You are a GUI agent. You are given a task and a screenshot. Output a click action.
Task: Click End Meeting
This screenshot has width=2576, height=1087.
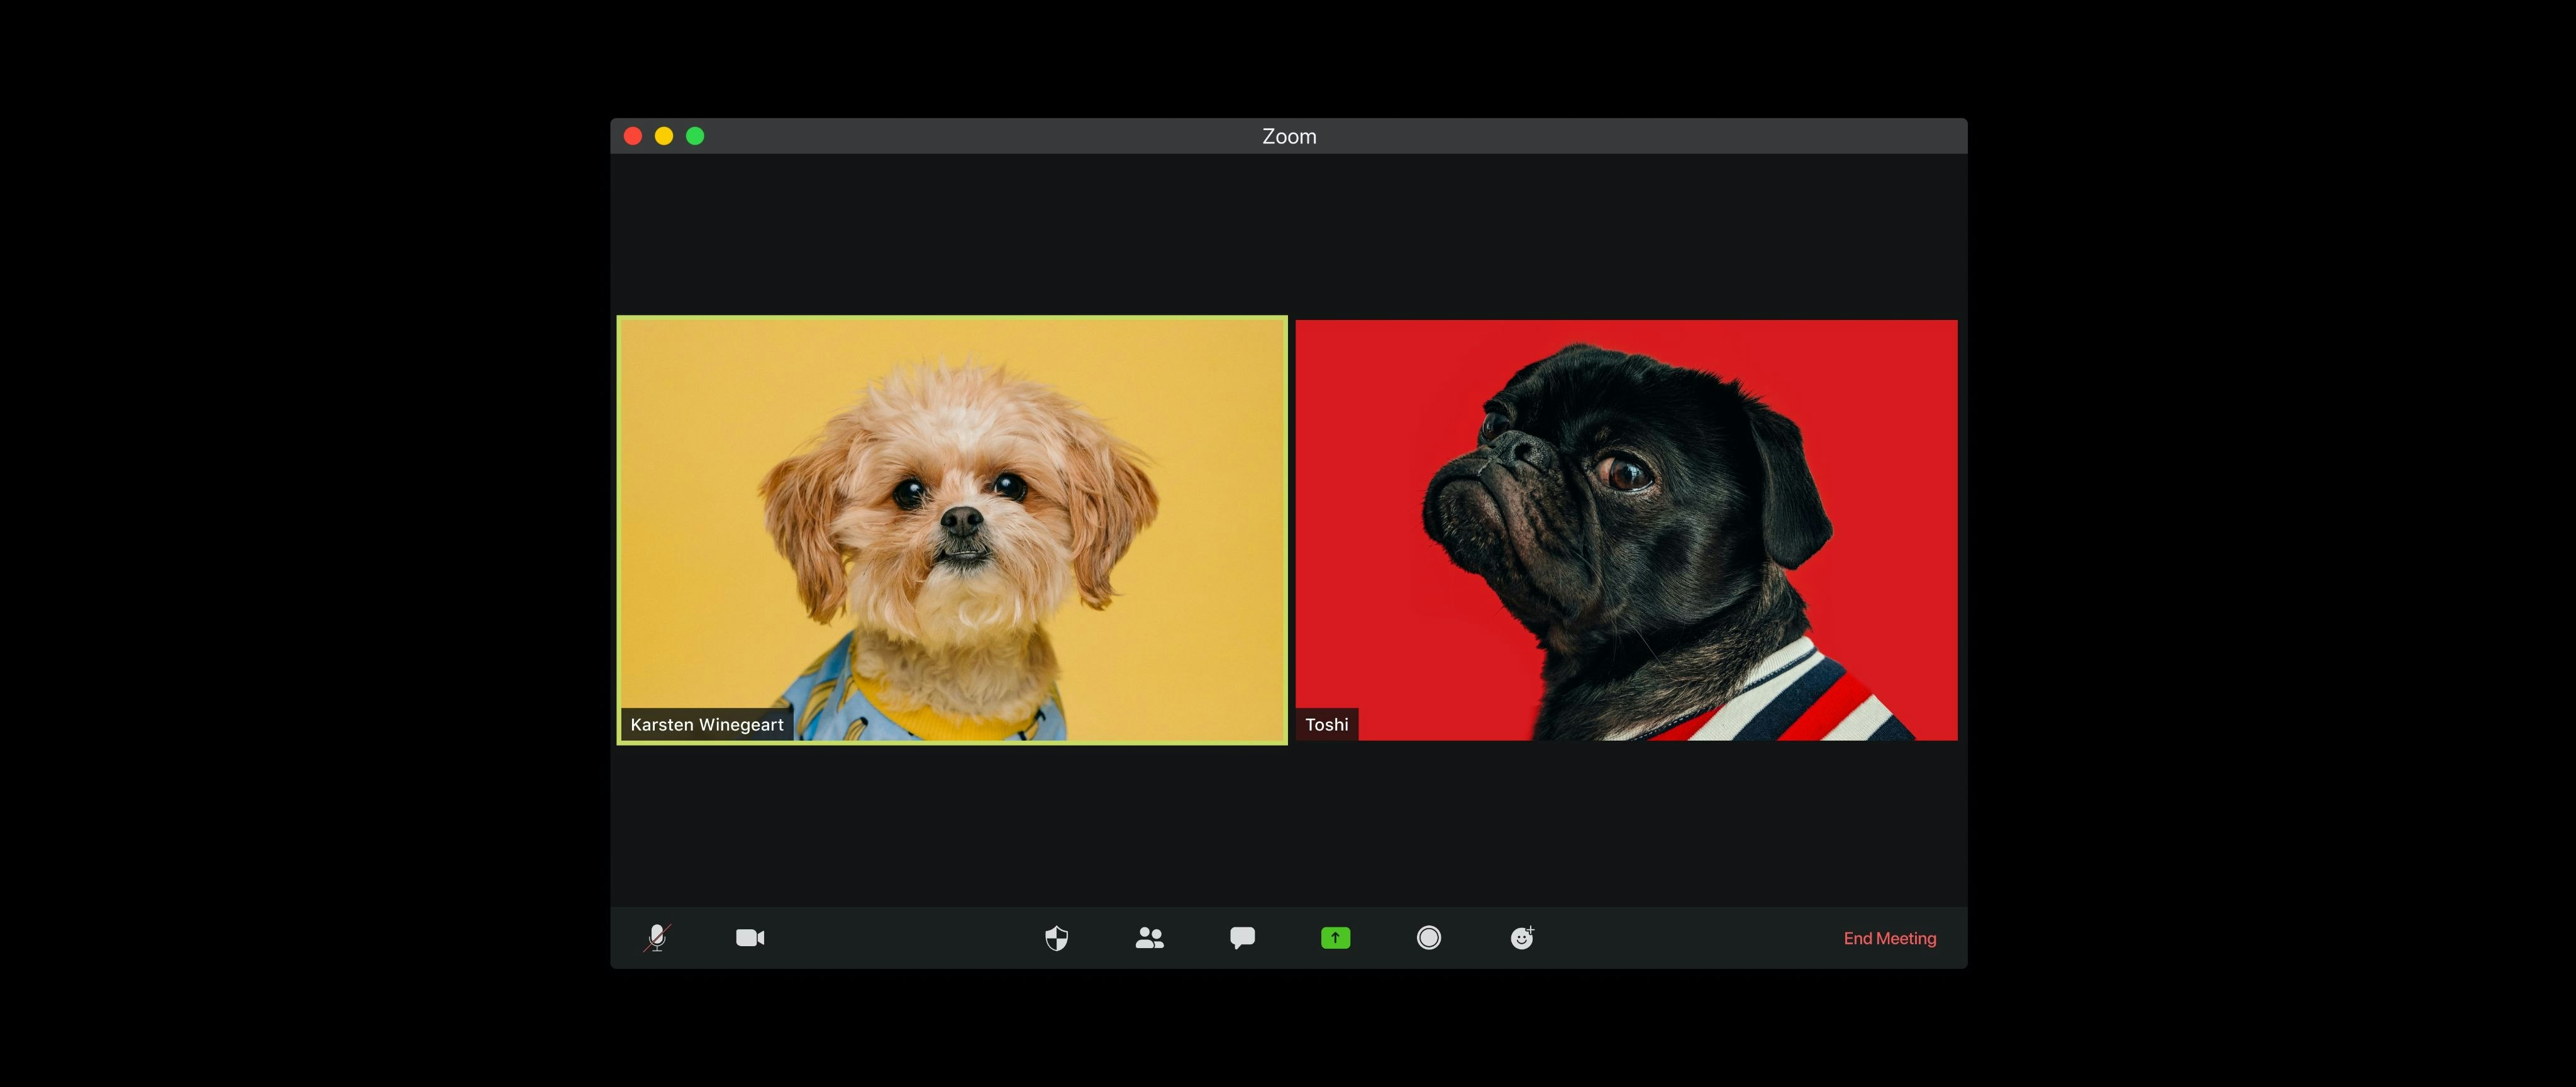(1889, 938)
